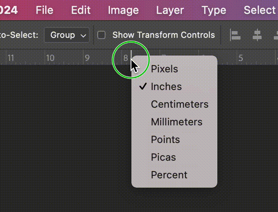This screenshot has width=278, height=212.
Task: Open the Auto-Select Group dropdown
Action: pyautogui.click(x=67, y=35)
